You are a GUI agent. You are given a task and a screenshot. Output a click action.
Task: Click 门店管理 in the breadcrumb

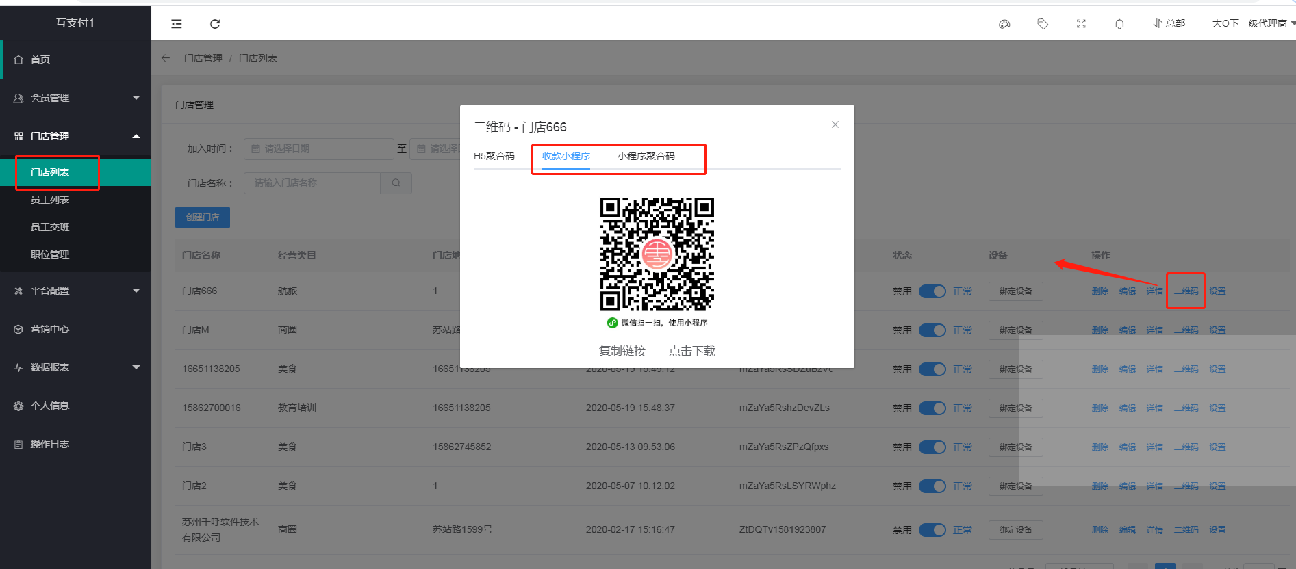click(203, 58)
